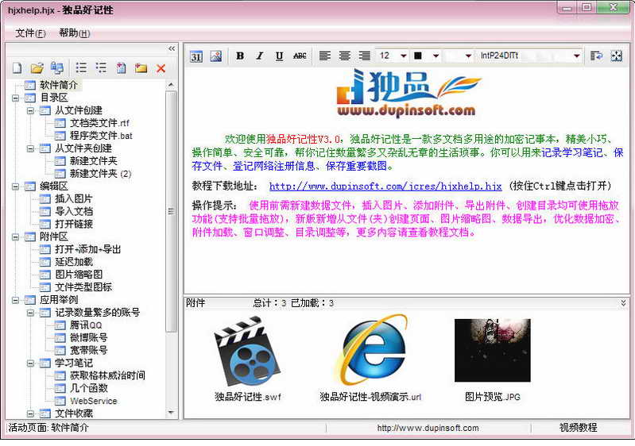Collapse the 目录区 tree node

15,98
